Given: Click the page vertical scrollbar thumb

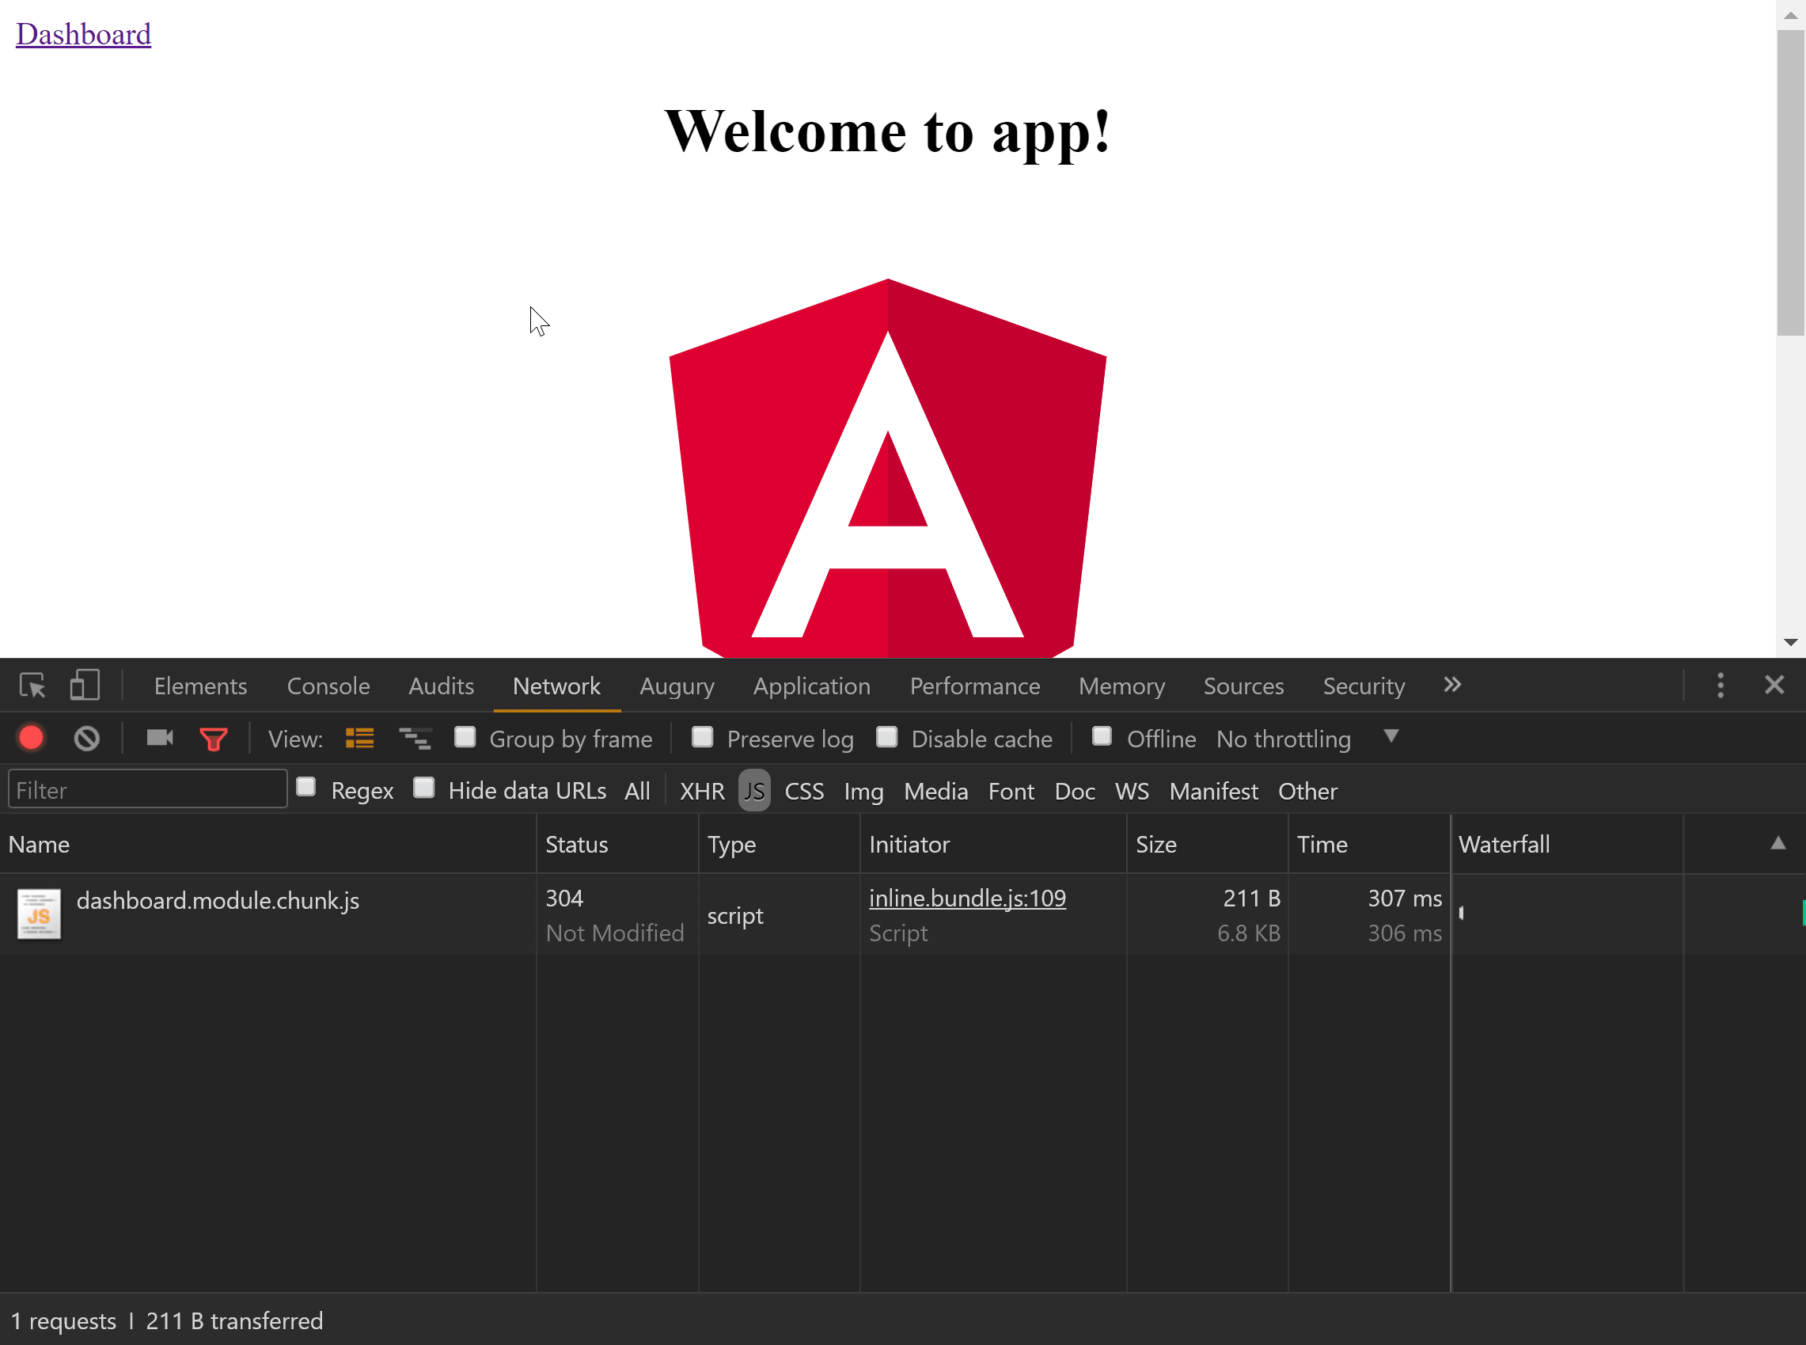Looking at the screenshot, I should [x=1790, y=183].
